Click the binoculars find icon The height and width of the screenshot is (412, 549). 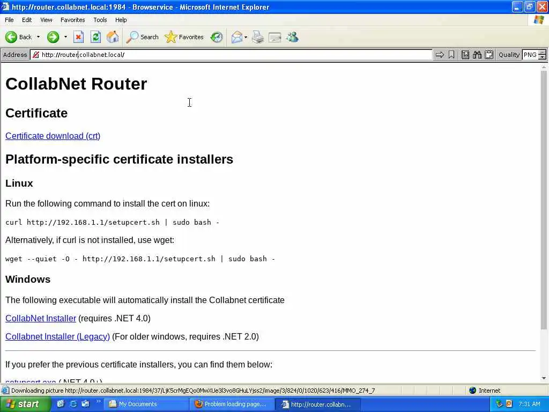(477, 55)
